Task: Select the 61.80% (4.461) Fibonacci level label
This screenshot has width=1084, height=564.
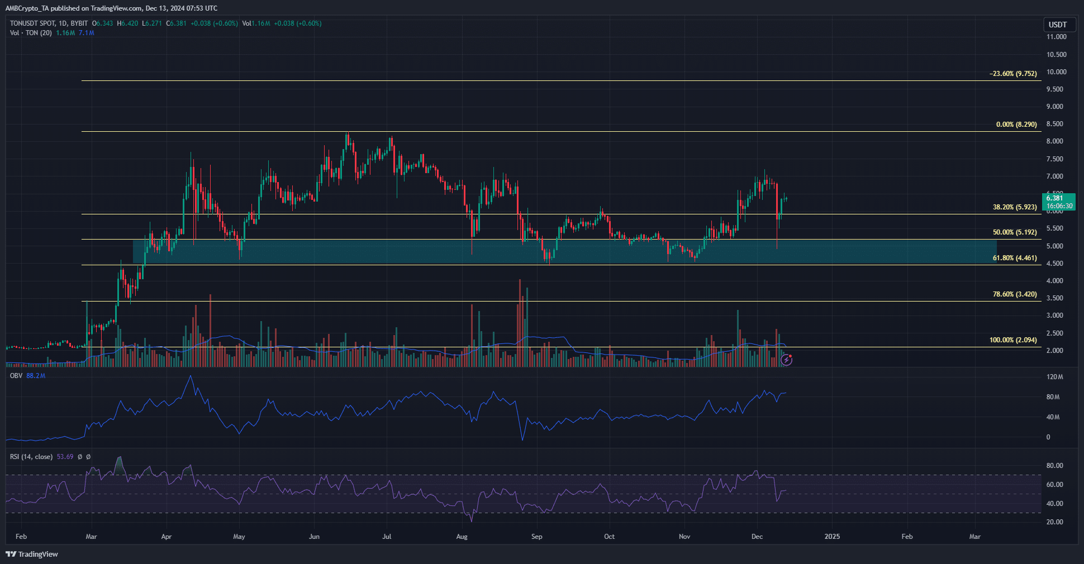Action: pos(1014,258)
